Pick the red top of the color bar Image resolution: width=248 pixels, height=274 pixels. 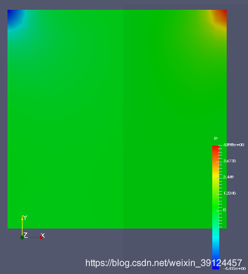point(216,149)
